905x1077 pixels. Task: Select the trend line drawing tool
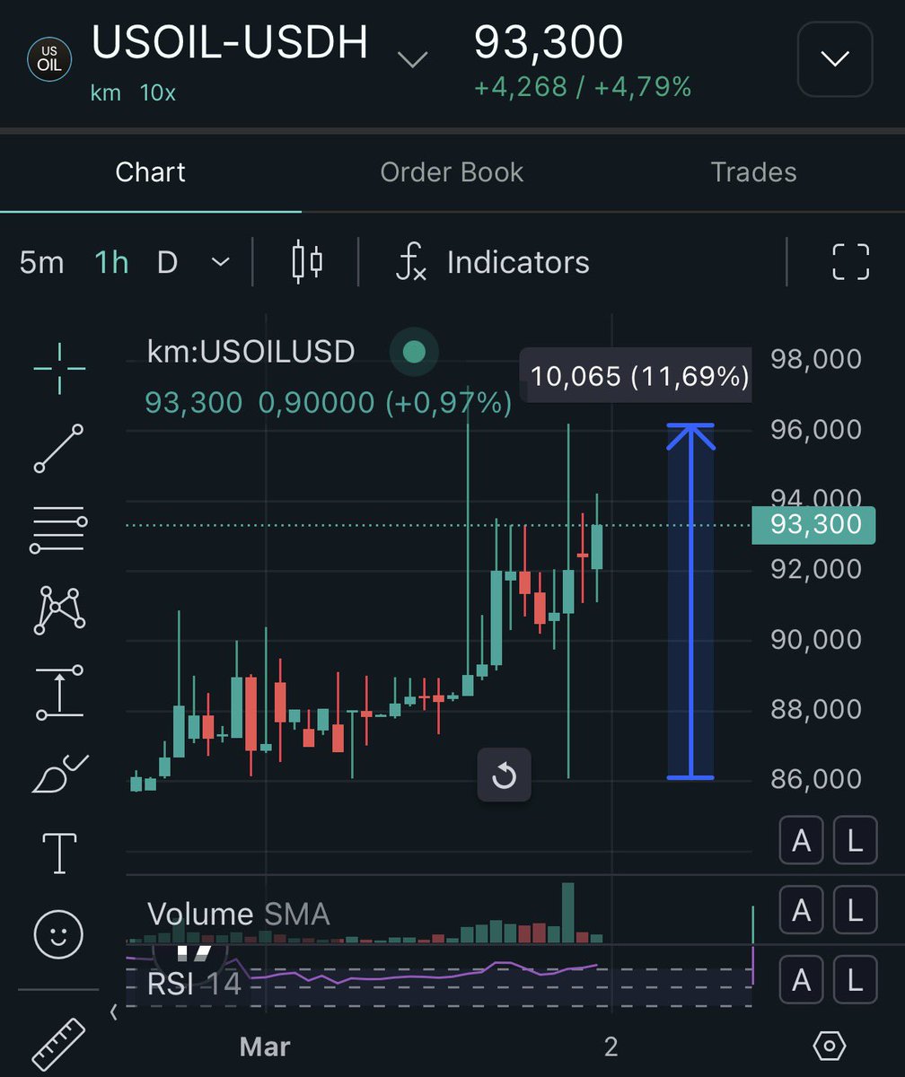point(59,448)
